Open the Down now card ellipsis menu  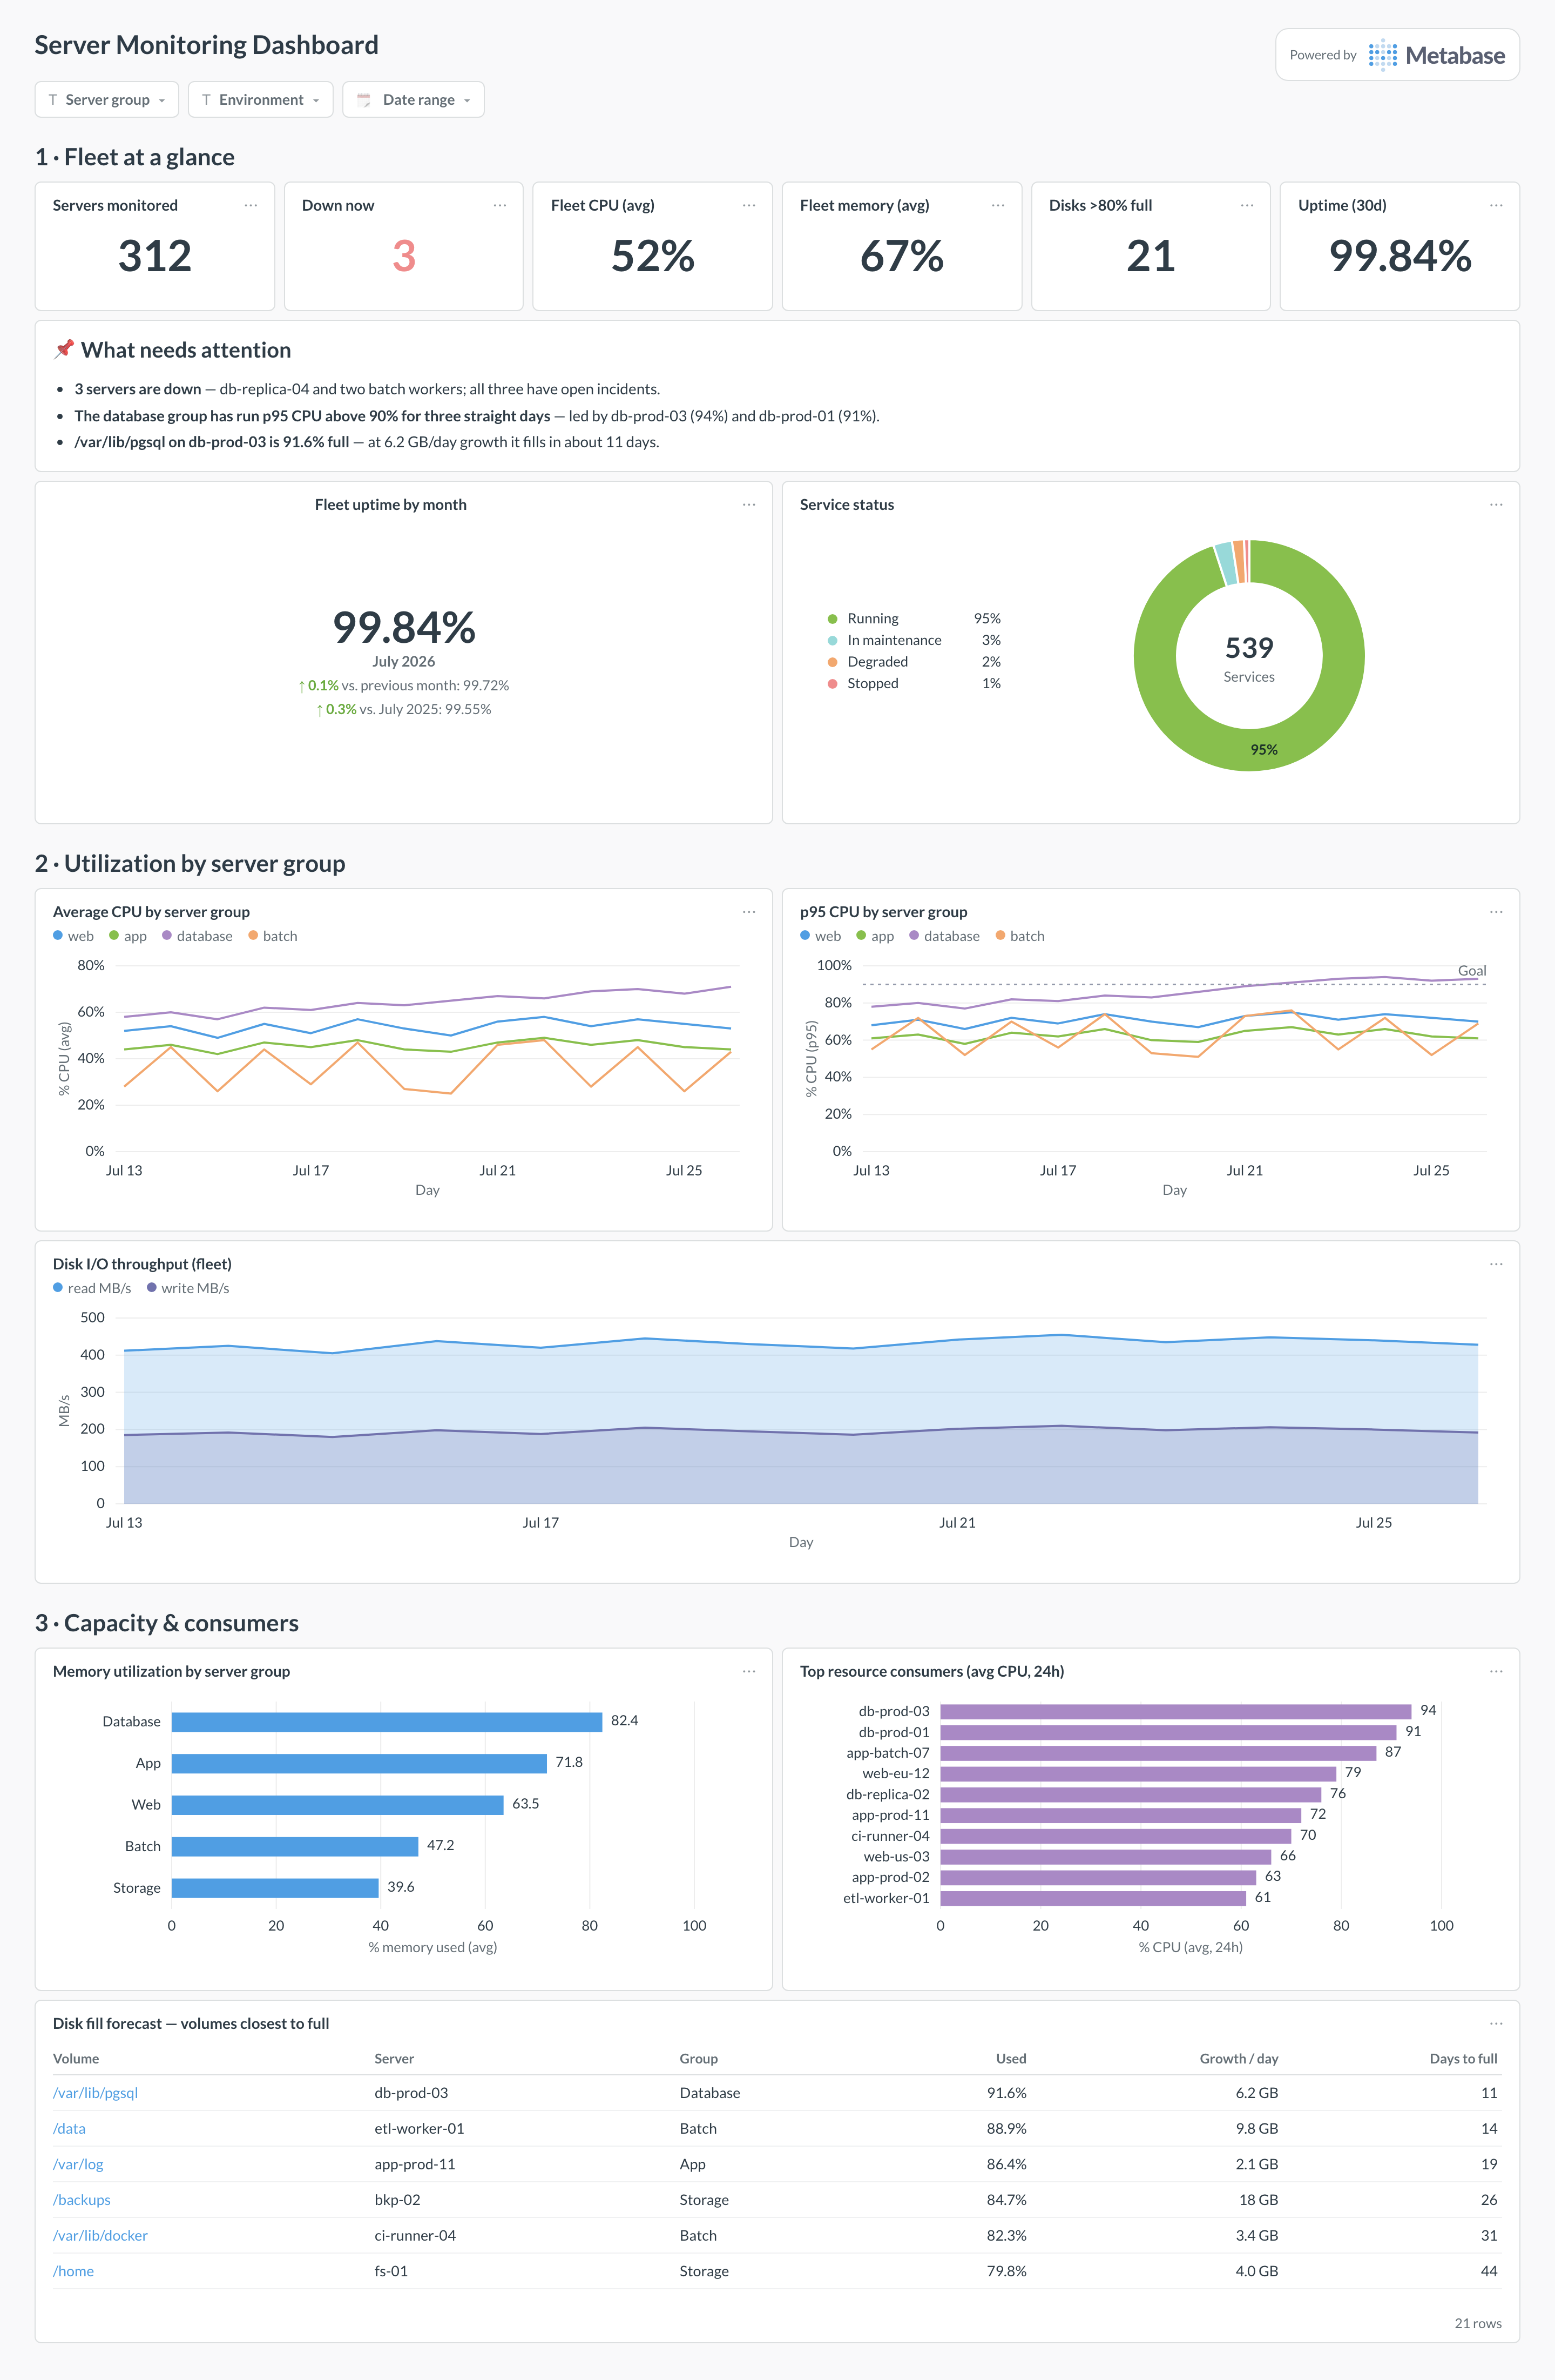(x=499, y=205)
